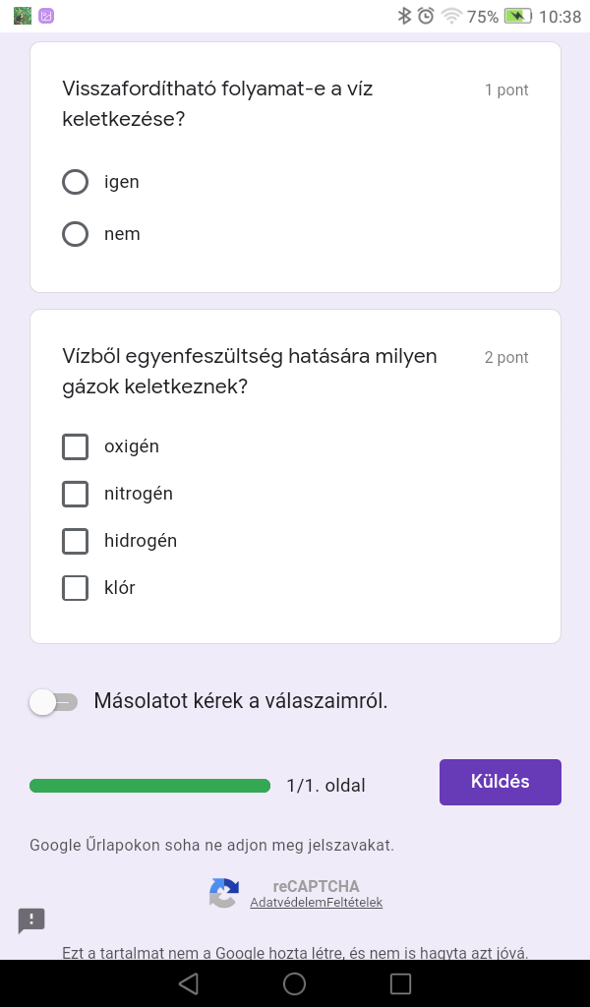
Task: Tick the "klór" checkbox
Action: [x=76, y=588]
